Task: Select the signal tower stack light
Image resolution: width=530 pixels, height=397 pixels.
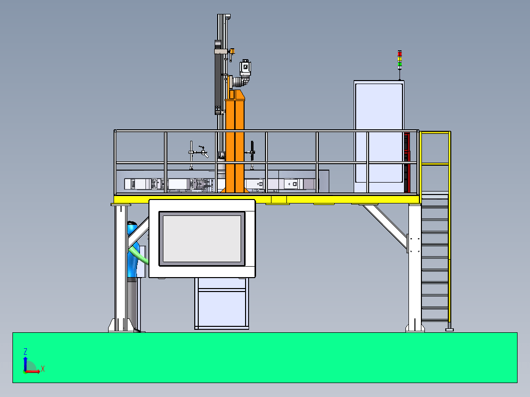Action: tap(399, 60)
